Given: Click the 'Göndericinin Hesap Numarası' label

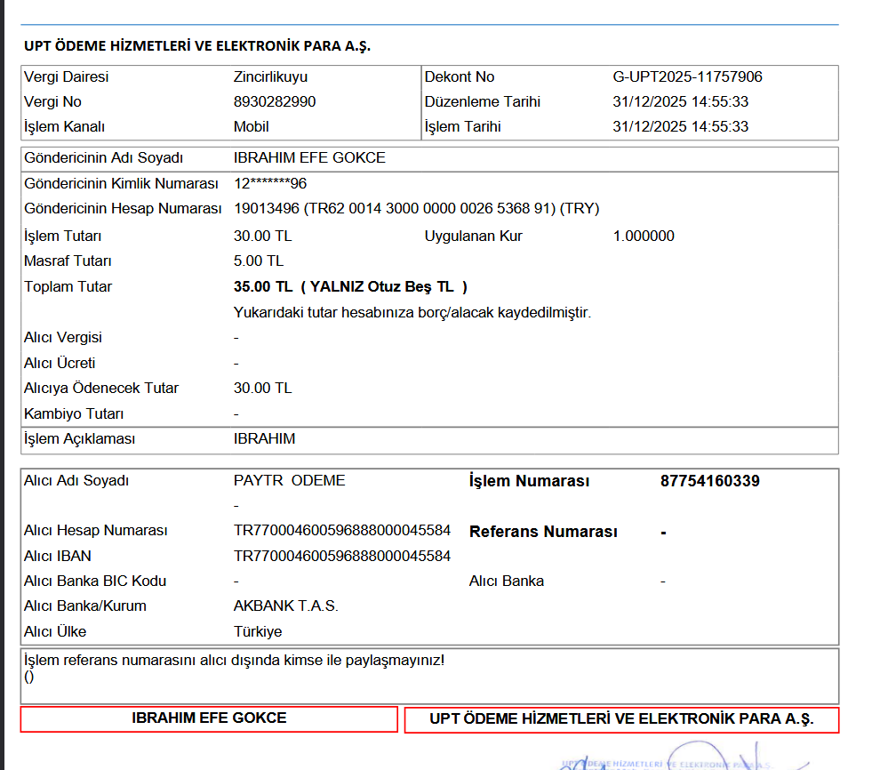Looking at the screenshot, I should (x=123, y=209).
